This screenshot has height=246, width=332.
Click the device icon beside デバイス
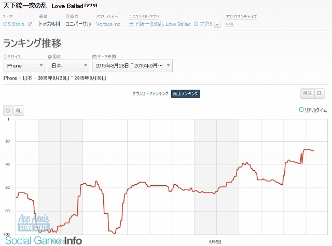5,57
